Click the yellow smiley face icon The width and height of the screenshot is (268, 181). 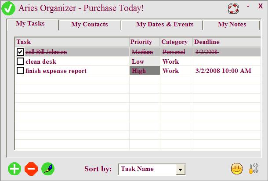tap(237, 169)
